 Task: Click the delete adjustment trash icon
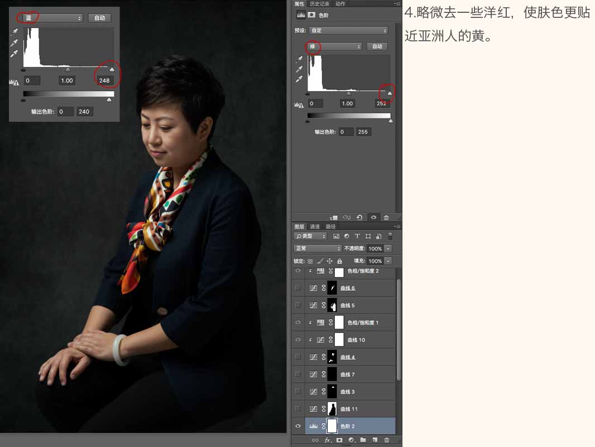pyautogui.click(x=386, y=217)
